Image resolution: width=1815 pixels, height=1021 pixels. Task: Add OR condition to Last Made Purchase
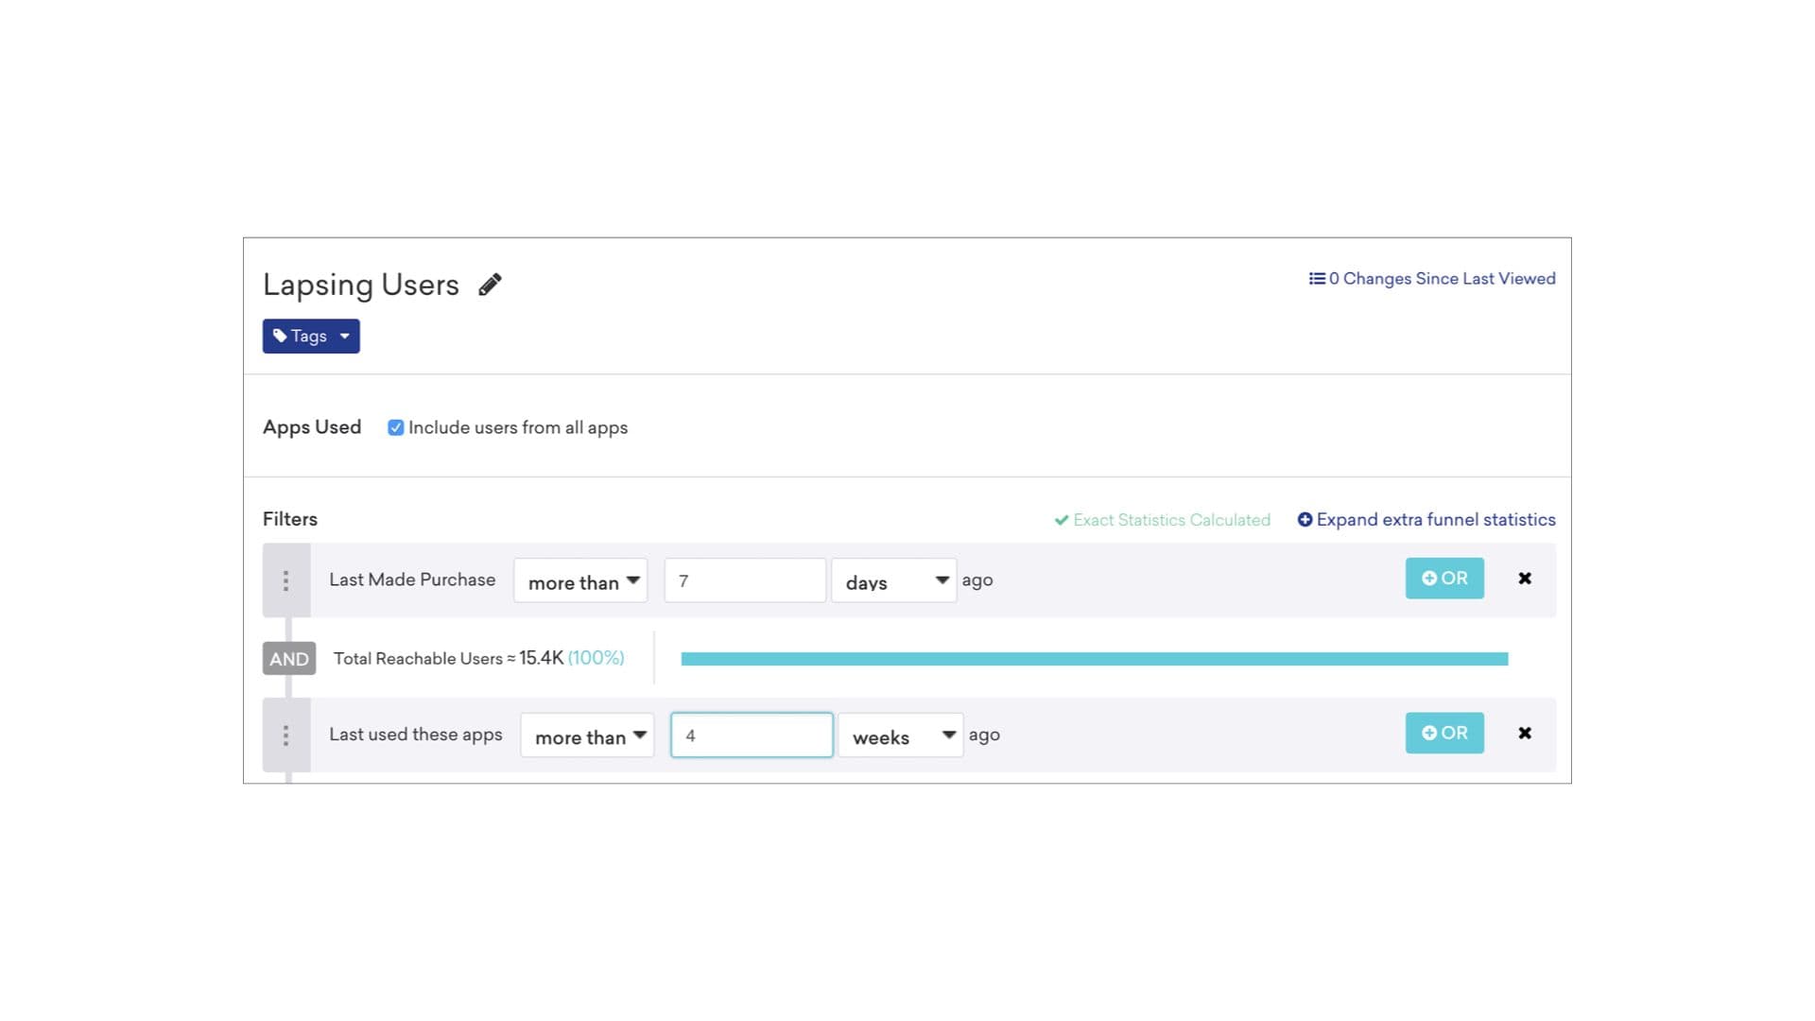tap(1443, 579)
